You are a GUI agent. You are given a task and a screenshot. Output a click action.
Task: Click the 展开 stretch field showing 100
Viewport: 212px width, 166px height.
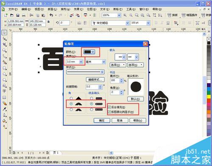click(x=115, y=81)
